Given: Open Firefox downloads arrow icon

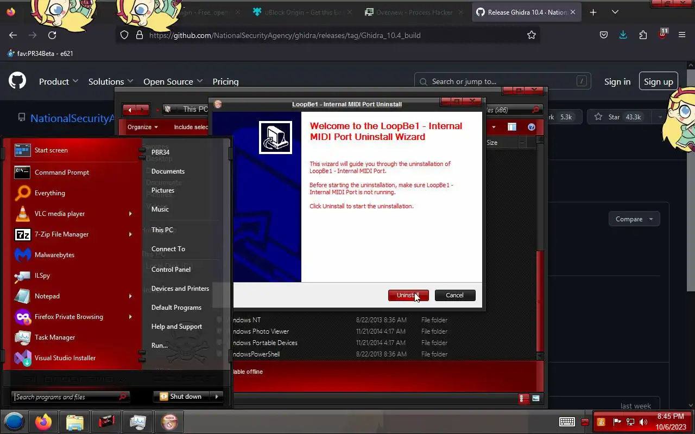Looking at the screenshot, I should tap(623, 35).
